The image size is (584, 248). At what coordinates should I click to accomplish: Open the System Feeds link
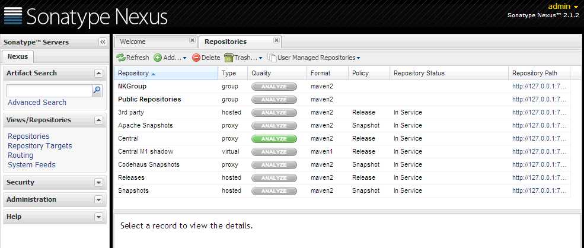[31, 165]
